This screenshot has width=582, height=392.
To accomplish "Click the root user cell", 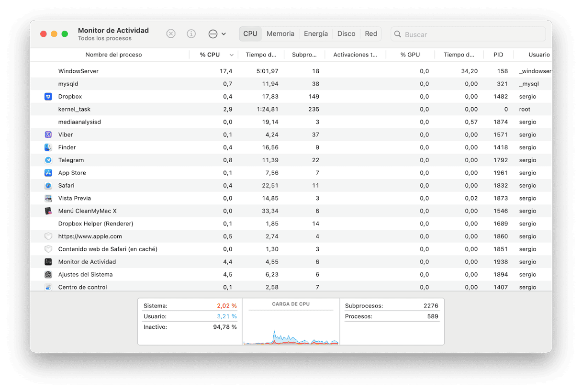I will (x=525, y=109).
